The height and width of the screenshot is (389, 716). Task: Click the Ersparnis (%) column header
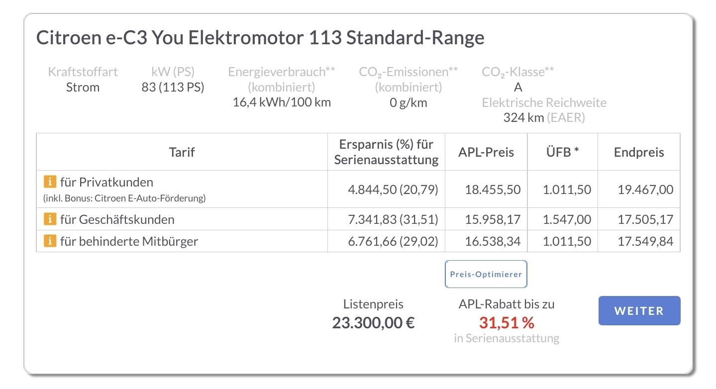click(x=386, y=152)
